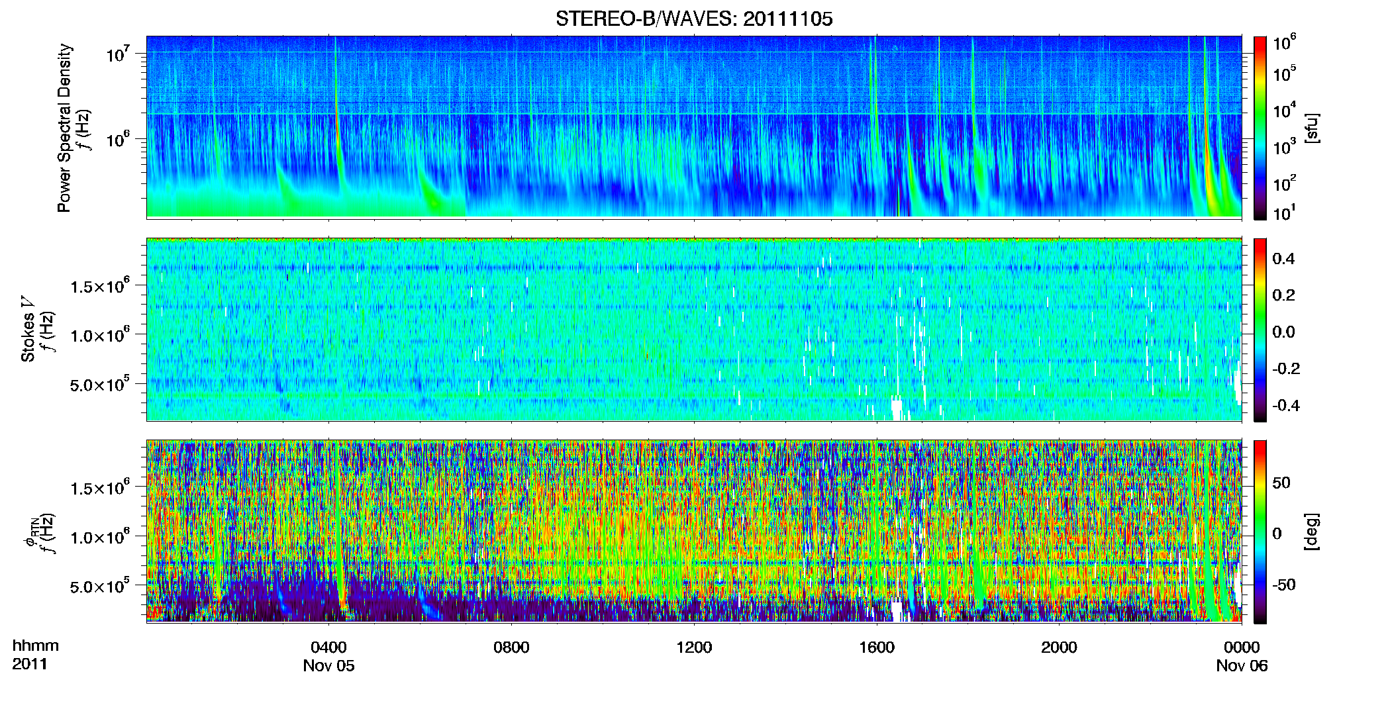
Task: Click the 1600 time axis label
Action: click(x=877, y=647)
